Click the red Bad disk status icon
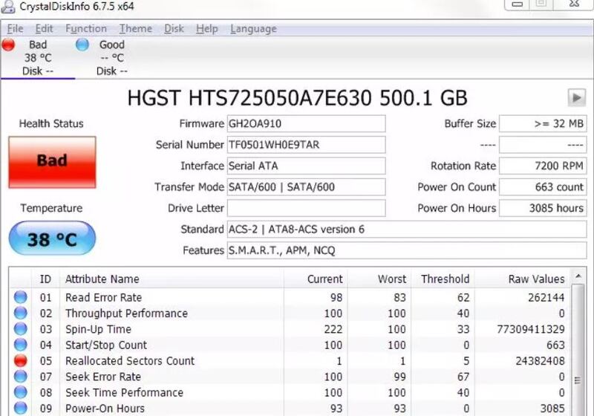 (9, 45)
